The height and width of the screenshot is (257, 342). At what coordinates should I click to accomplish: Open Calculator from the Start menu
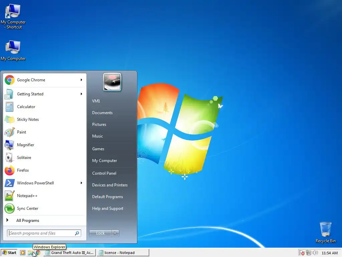point(44,107)
